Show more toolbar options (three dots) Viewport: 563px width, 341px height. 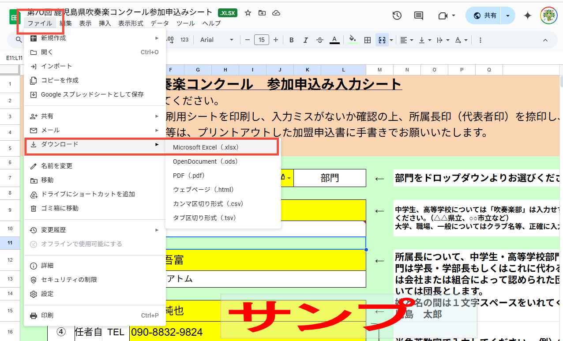[480, 40]
